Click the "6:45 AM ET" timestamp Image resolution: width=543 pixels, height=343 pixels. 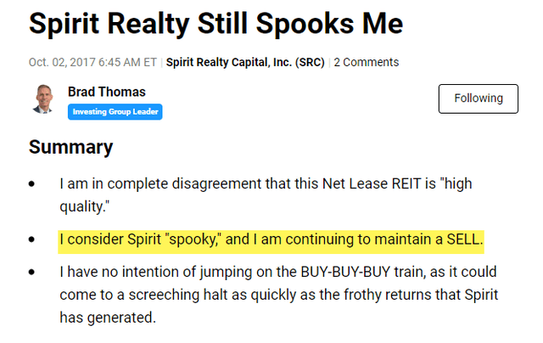pos(130,62)
